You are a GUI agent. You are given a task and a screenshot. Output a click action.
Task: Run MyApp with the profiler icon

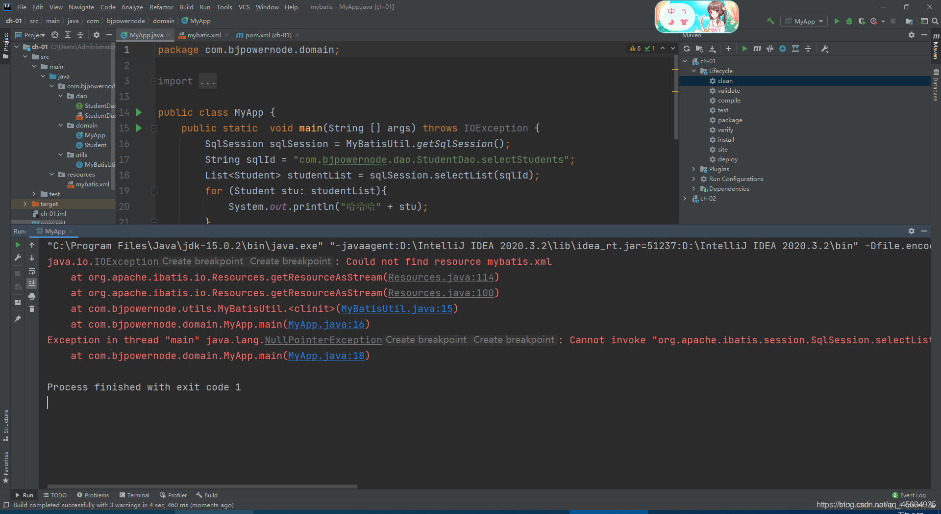(874, 21)
